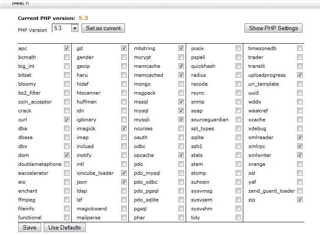Enable the soap extension checkbox
This screenshot has height=235, width=320.
point(238,111)
